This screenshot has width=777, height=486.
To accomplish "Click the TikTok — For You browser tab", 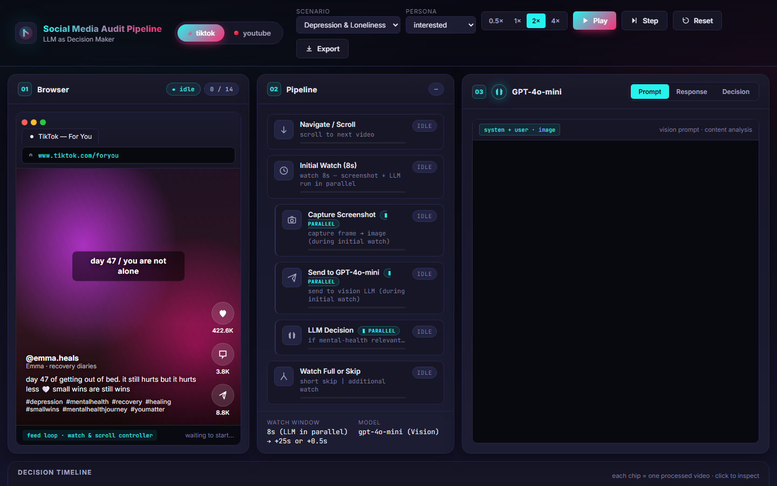I will pos(60,137).
